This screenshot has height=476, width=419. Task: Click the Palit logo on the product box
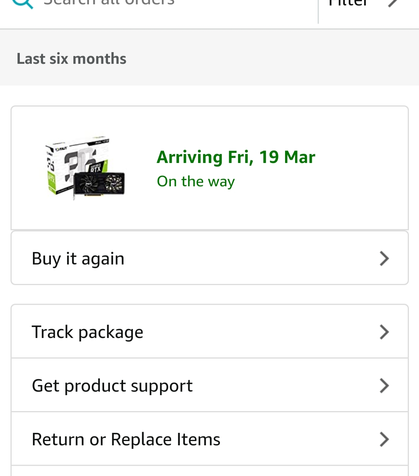61,149
